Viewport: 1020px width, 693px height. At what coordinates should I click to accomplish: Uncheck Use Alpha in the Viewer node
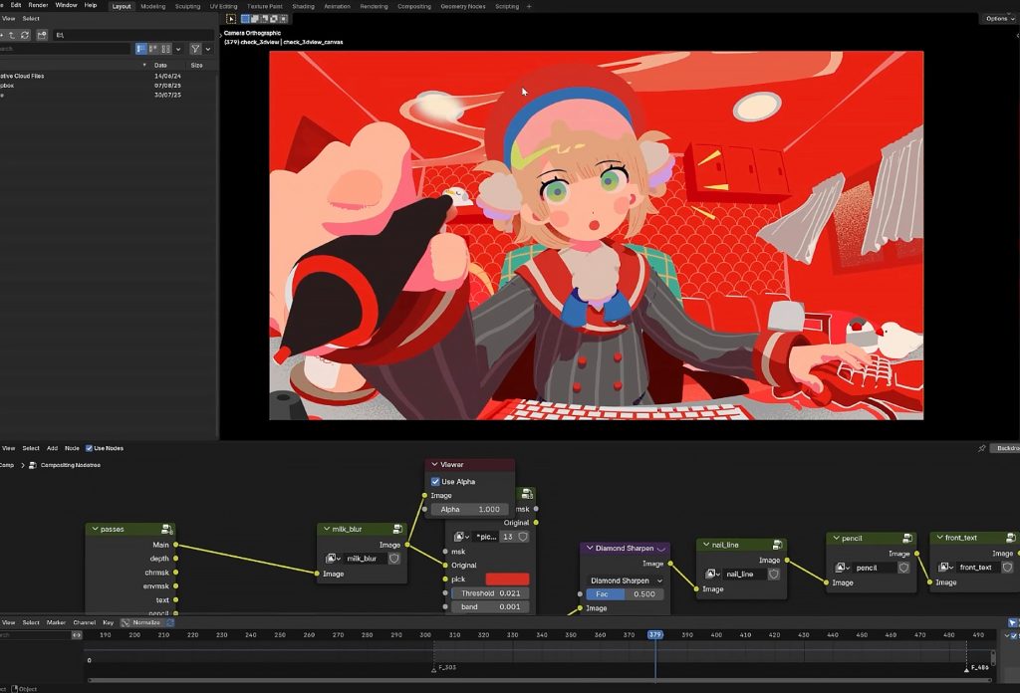(x=435, y=481)
